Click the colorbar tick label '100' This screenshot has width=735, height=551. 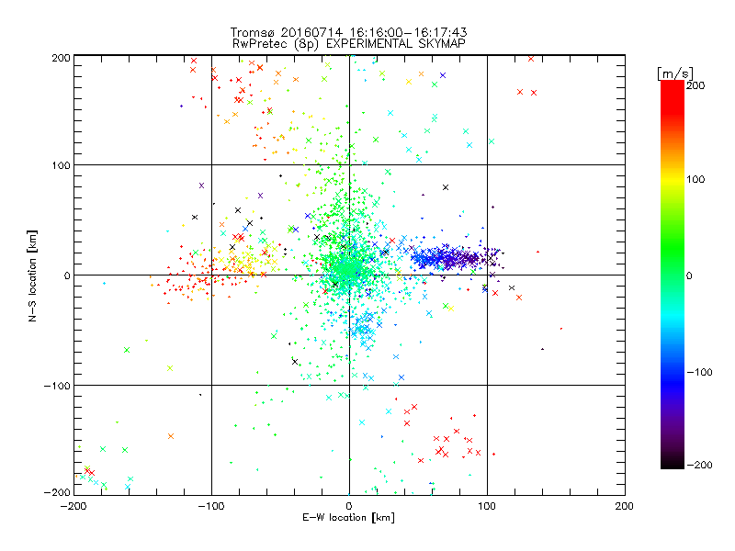tap(695, 179)
